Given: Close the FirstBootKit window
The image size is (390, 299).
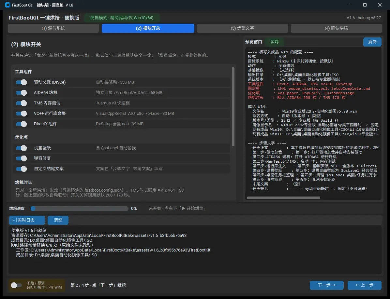Looking at the screenshot, I should click(380, 5).
